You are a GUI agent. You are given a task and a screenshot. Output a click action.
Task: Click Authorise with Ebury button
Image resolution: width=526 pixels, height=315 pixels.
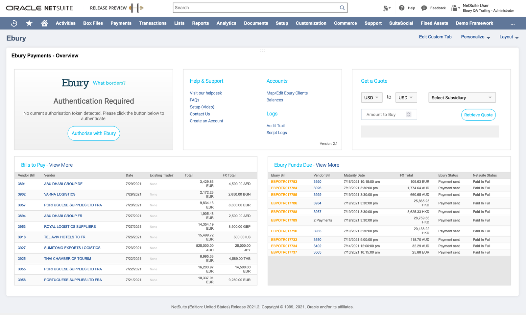click(94, 134)
